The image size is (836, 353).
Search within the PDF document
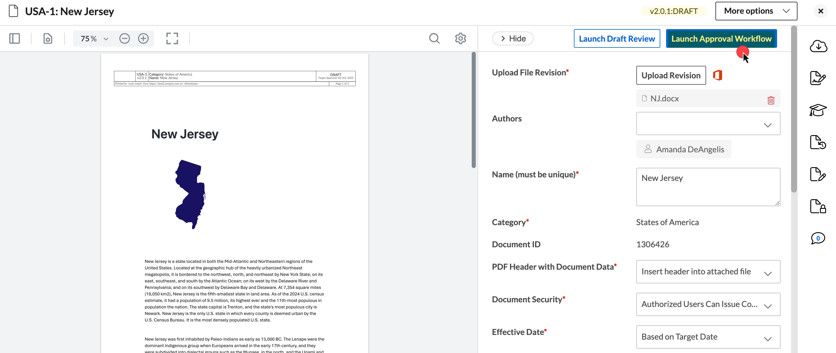click(x=434, y=38)
